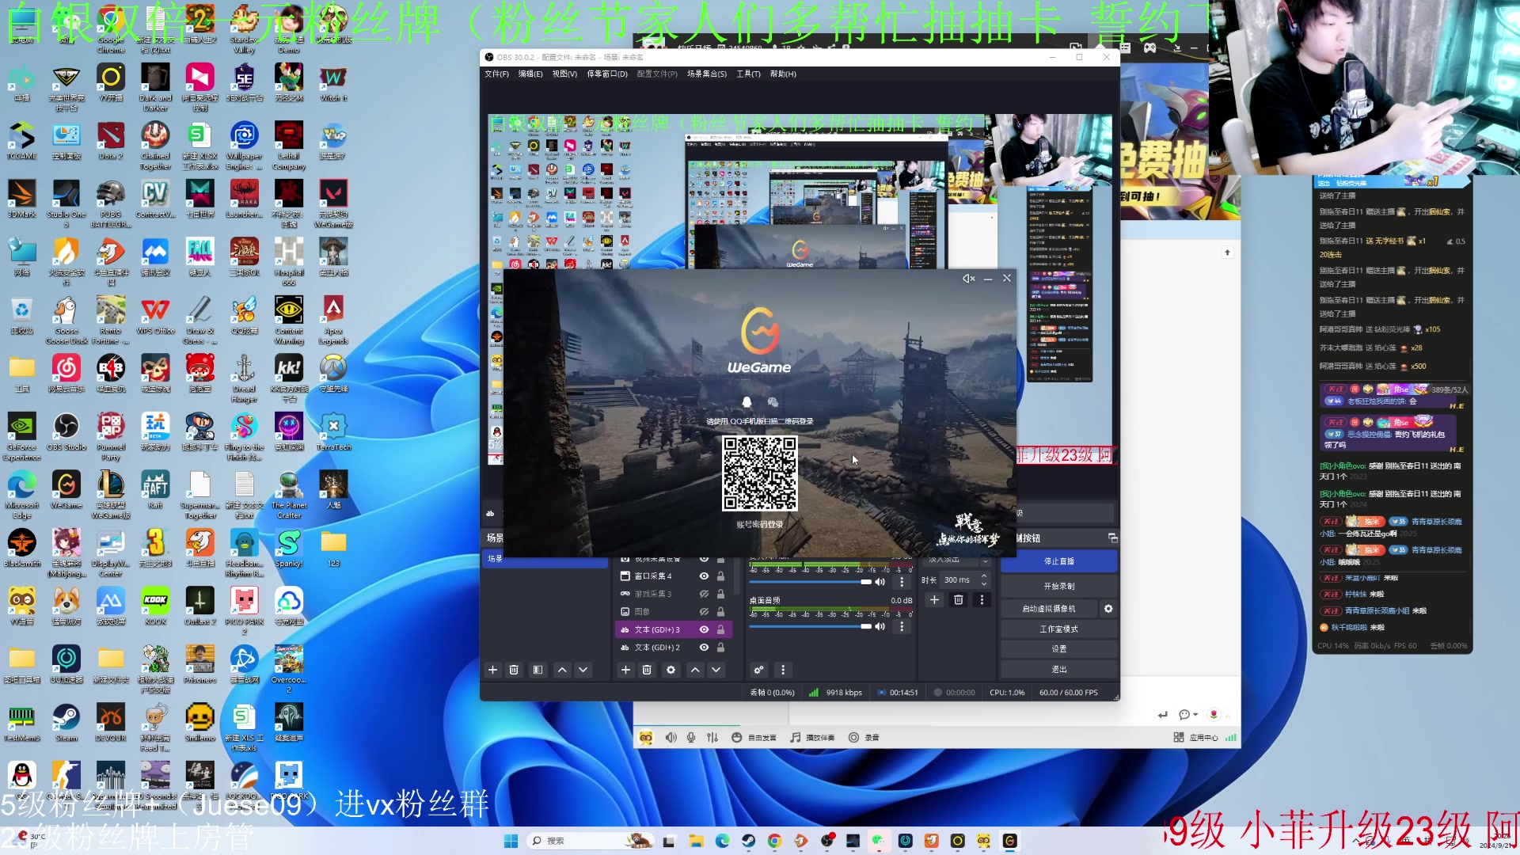Move selected scene up
This screenshot has width=1520, height=855.
click(x=562, y=670)
